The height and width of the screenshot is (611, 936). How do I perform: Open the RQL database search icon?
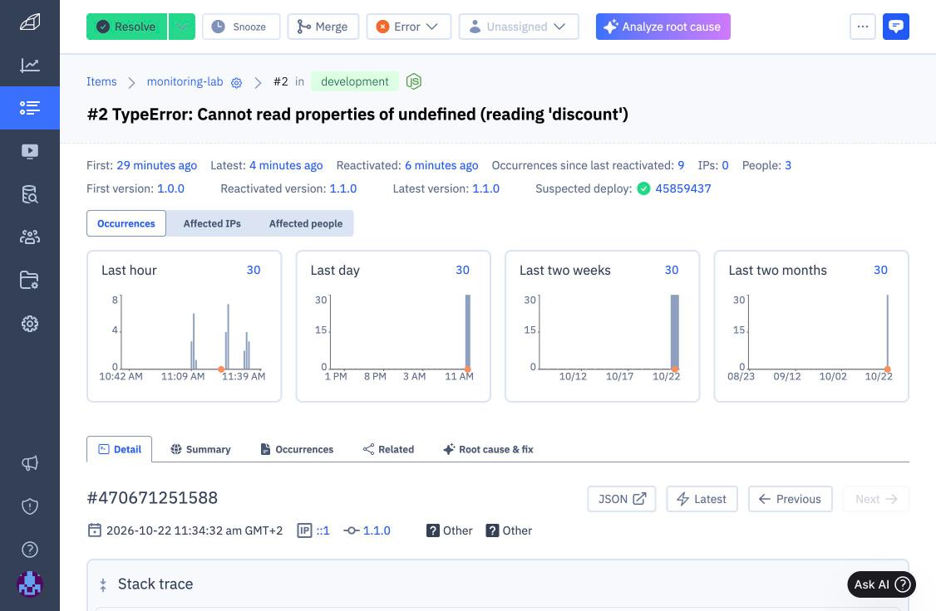point(30,194)
